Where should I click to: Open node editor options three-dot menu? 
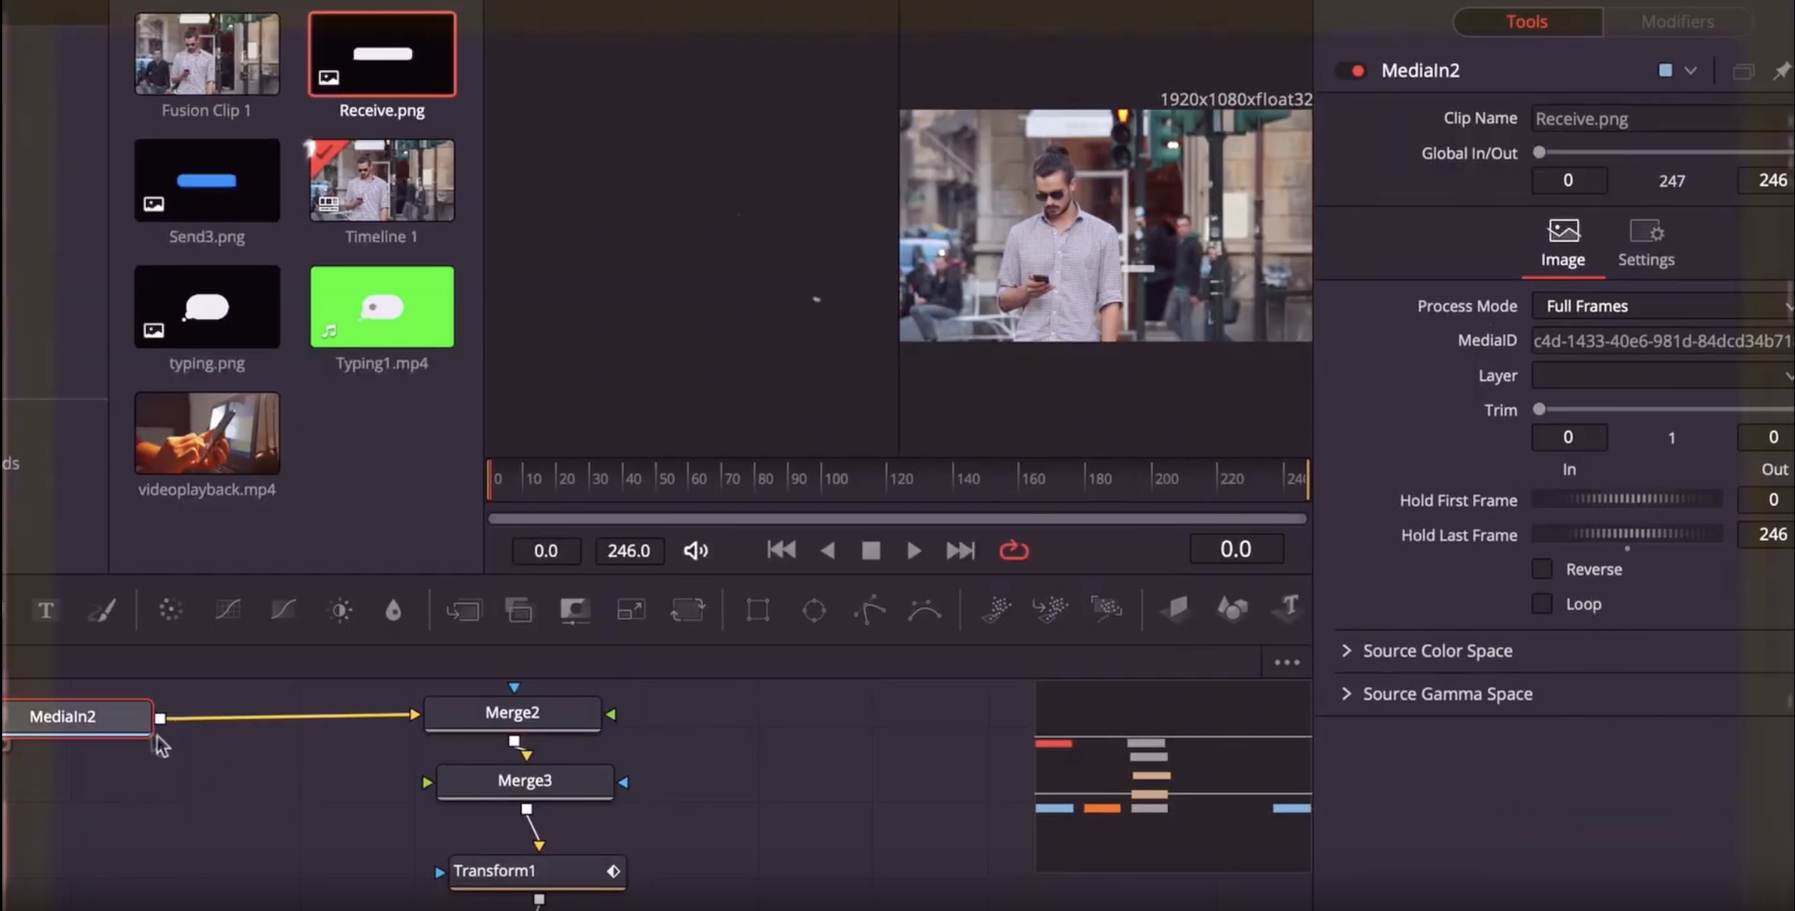point(1287,663)
